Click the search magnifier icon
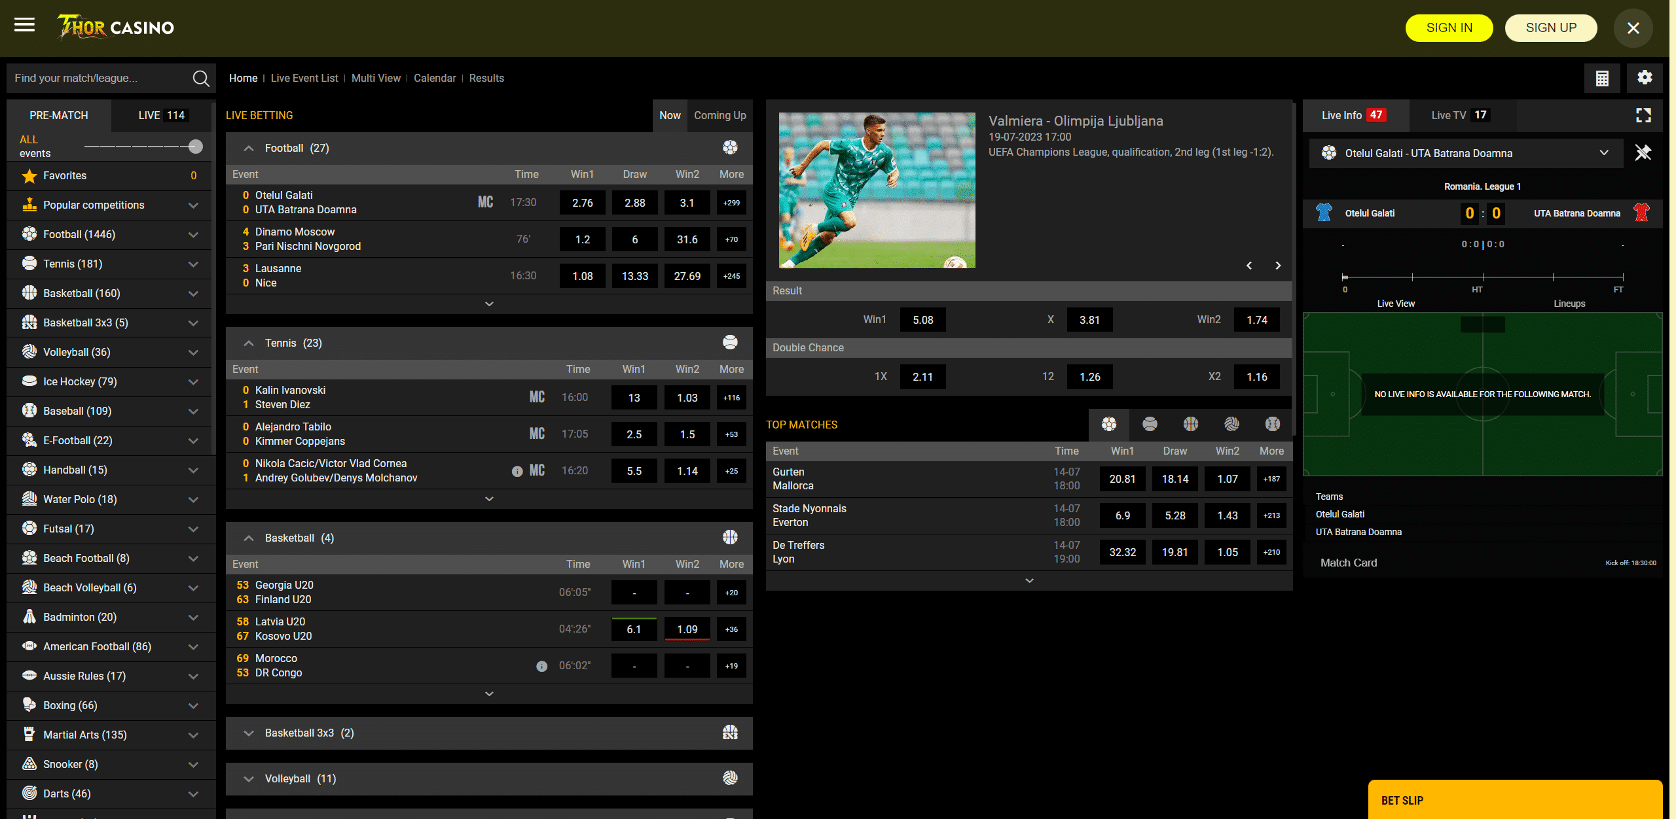 tap(201, 78)
